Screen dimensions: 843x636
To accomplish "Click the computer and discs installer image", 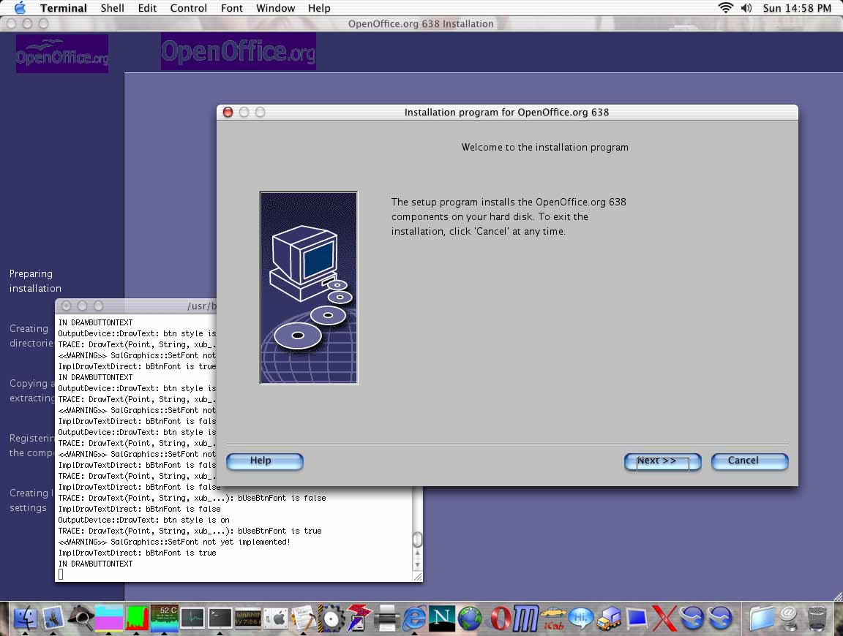I will 309,288.
